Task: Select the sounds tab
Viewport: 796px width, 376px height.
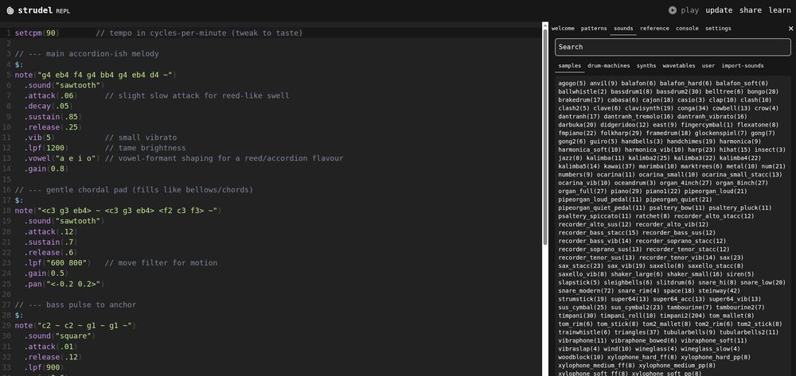Action: [x=623, y=29]
